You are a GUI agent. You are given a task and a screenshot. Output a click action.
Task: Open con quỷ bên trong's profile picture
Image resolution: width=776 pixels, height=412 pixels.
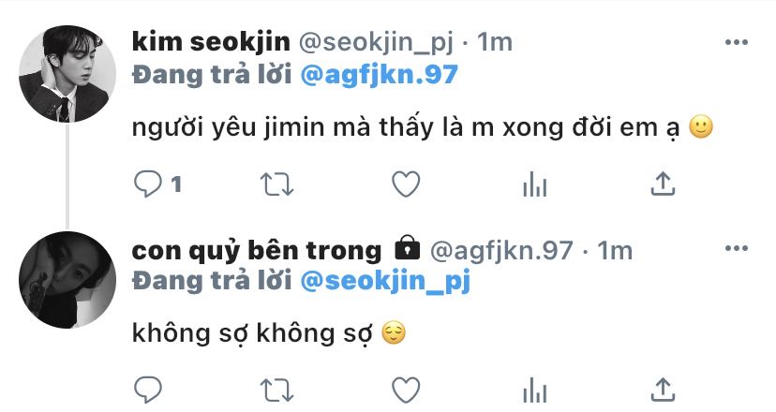67,279
